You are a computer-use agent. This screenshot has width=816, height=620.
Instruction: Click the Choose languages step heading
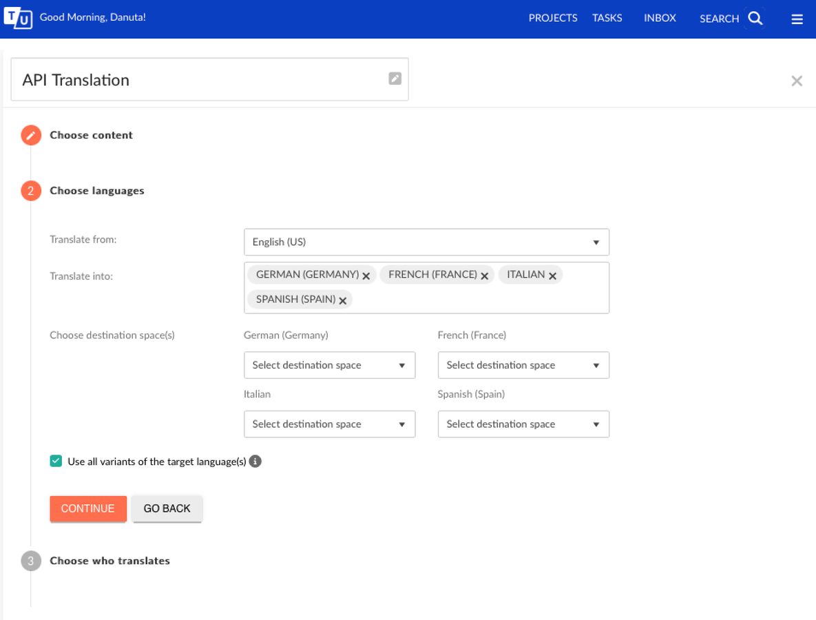(97, 191)
